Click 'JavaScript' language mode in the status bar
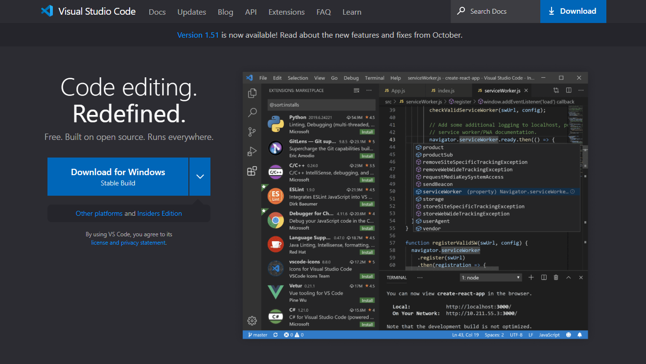 click(549, 335)
